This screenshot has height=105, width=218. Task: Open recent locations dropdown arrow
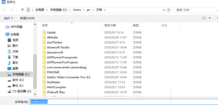(17, 10)
